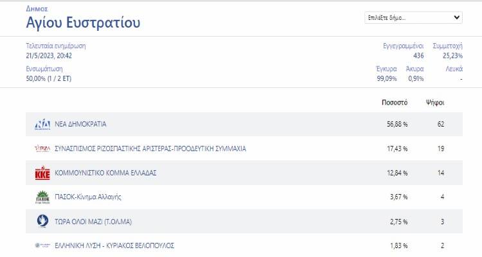This screenshot has height=257, width=482.
Task: Click the Ποσοστό column header
Action: point(395,102)
